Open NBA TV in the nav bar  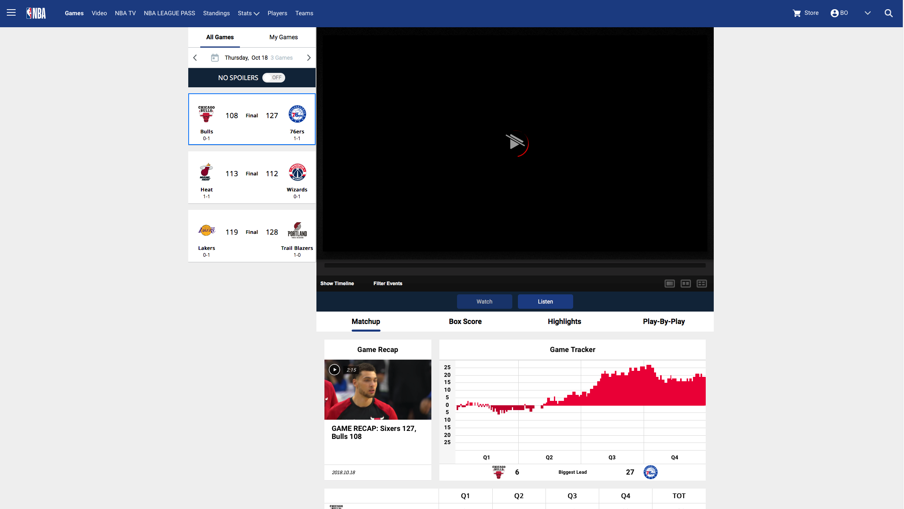coord(125,13)
